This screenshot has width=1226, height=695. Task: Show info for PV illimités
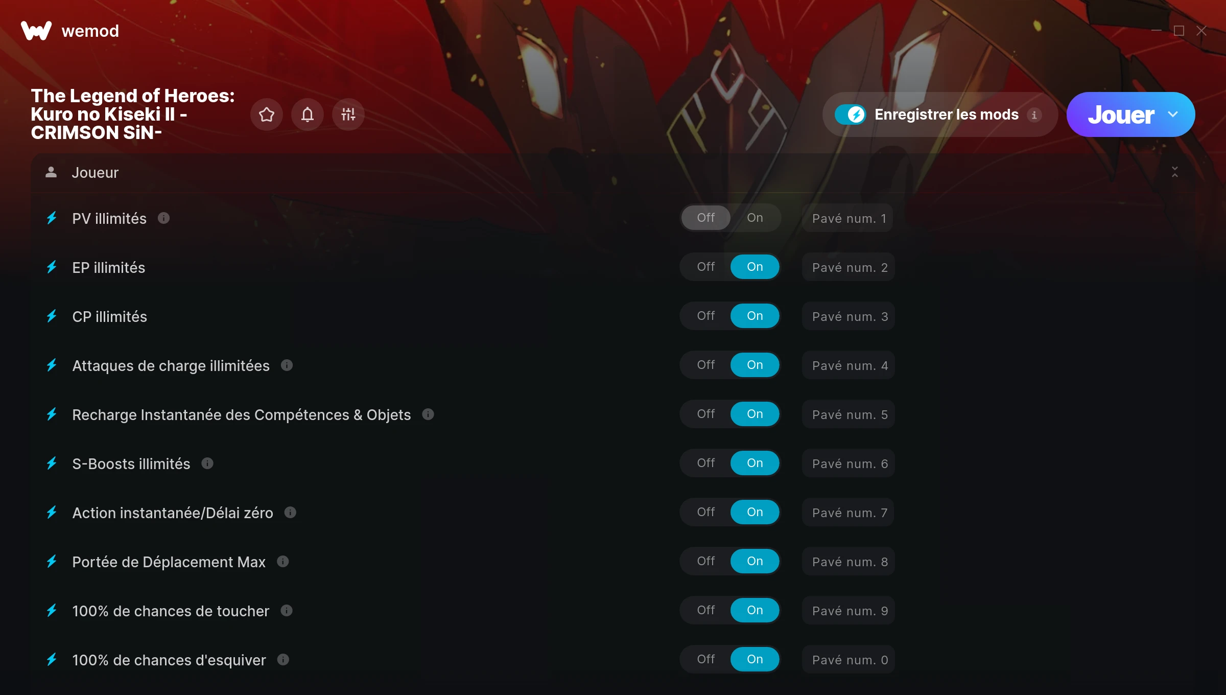(x=163, y=218)
